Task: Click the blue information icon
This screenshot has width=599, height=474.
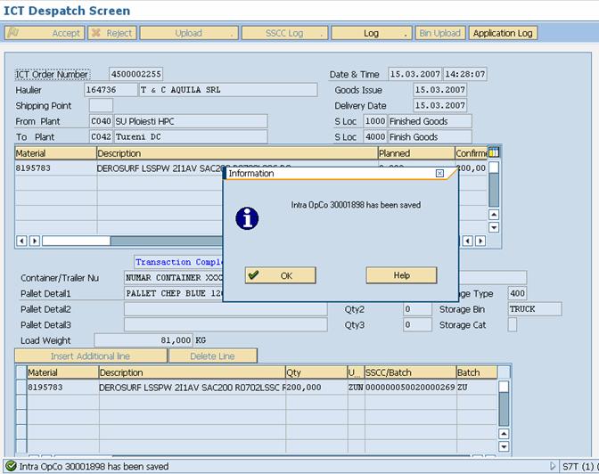Action: (x=246, y=217)
